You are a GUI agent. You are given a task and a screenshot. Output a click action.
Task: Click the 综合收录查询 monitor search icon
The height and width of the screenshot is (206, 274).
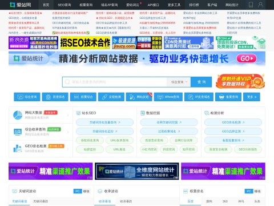pos(18,132)
